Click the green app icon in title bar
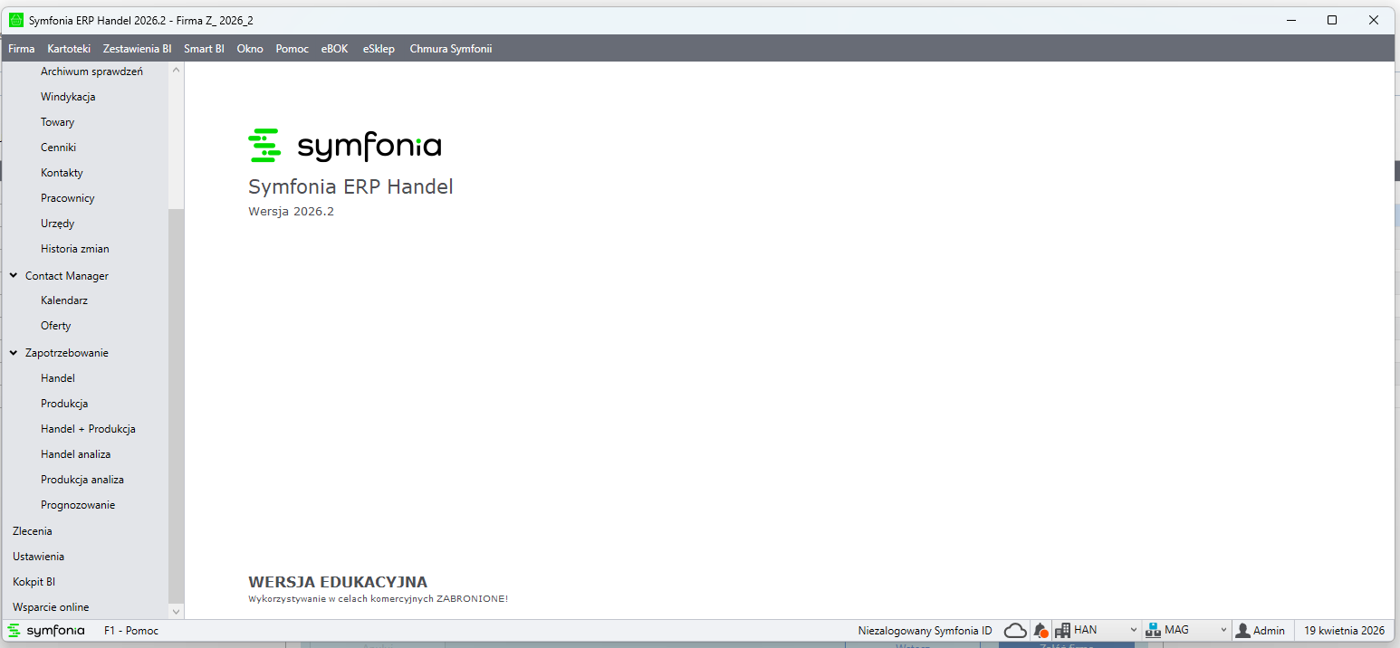Viewport: 1400px width, 648px height. click(15, 20)
